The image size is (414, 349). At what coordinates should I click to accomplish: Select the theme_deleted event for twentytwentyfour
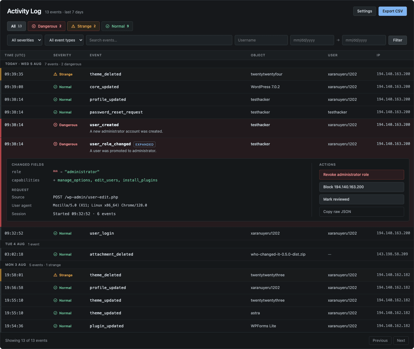point(105,74)
